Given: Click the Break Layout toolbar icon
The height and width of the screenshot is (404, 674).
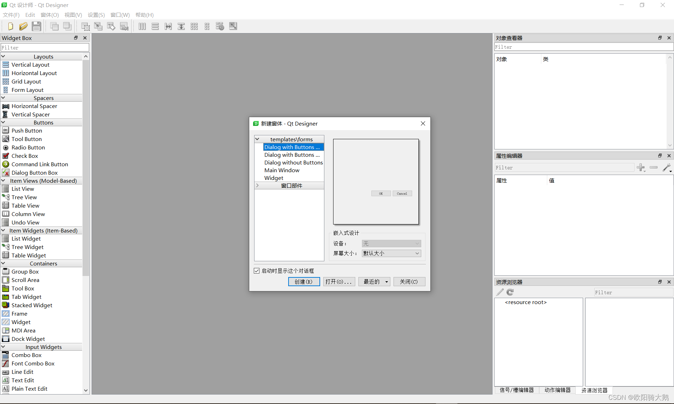Looking at the screenshot, I should [220, 26].
